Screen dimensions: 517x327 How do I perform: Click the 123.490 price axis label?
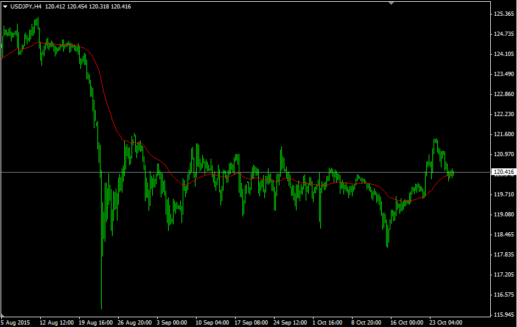504,74
